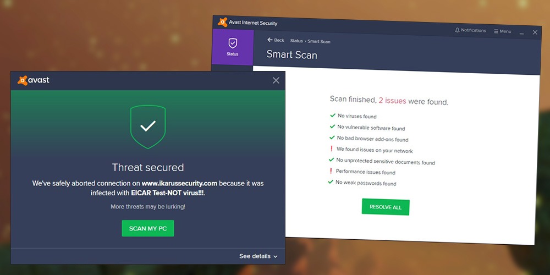This screenshot has height=275, width=550.
Task: Click the Smart Scan page title
Action: [291, 54]
